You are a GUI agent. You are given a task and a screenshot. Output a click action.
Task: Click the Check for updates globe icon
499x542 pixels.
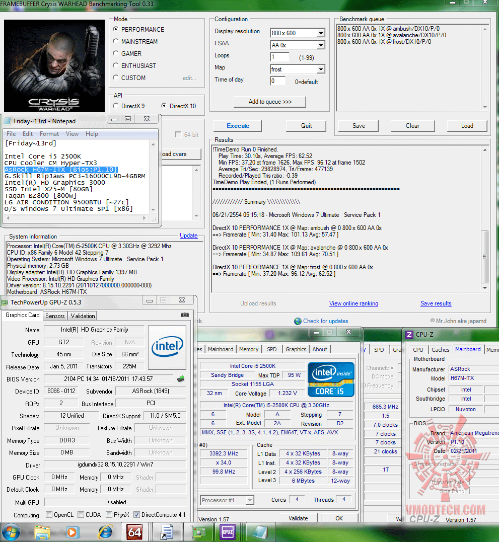click(298, 321)
